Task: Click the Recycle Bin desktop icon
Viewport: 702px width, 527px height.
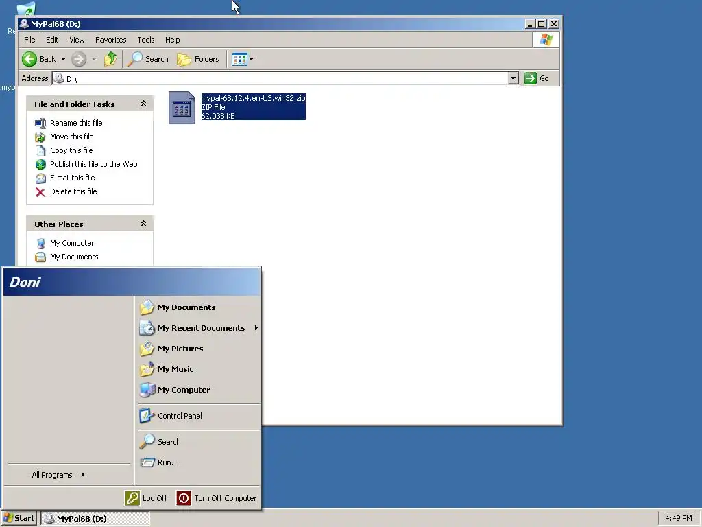Action: (25, 9)
